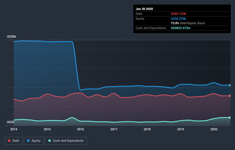Screen dimensions: 235x150
Task: Click Cash And Equivalents label in tooltip
Action: click(151, 28)
